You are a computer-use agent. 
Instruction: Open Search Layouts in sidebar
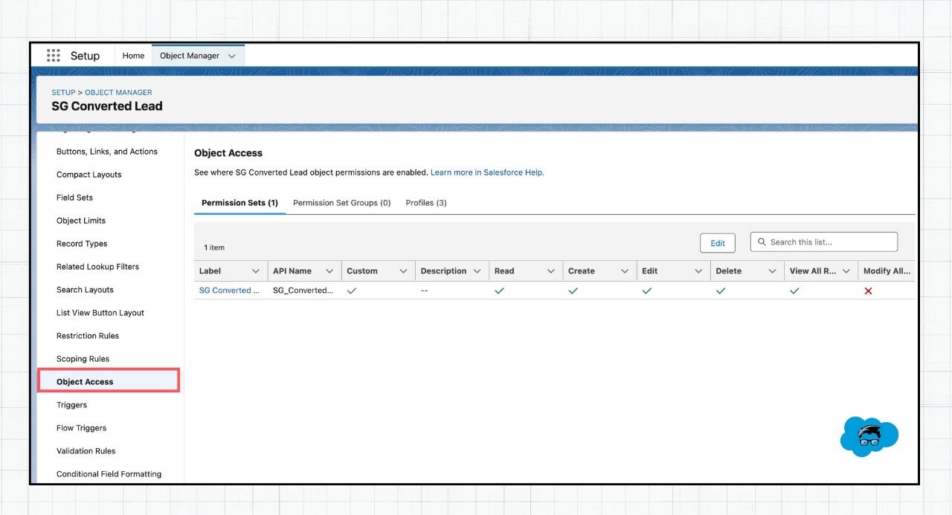point(85,290)
